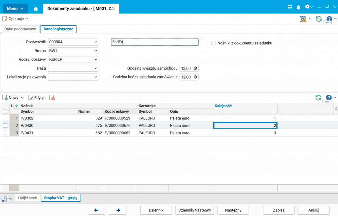Expand the Lokalizacja pakowania dropdown
The image size is (338, 216).
click(95, 77)
